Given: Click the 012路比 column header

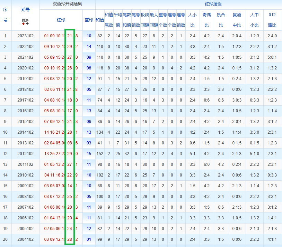Looking at the screenshot, I should click(272, 20).
